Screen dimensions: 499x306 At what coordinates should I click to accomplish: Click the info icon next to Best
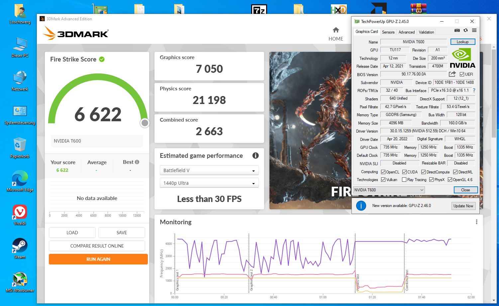point(137,162)
